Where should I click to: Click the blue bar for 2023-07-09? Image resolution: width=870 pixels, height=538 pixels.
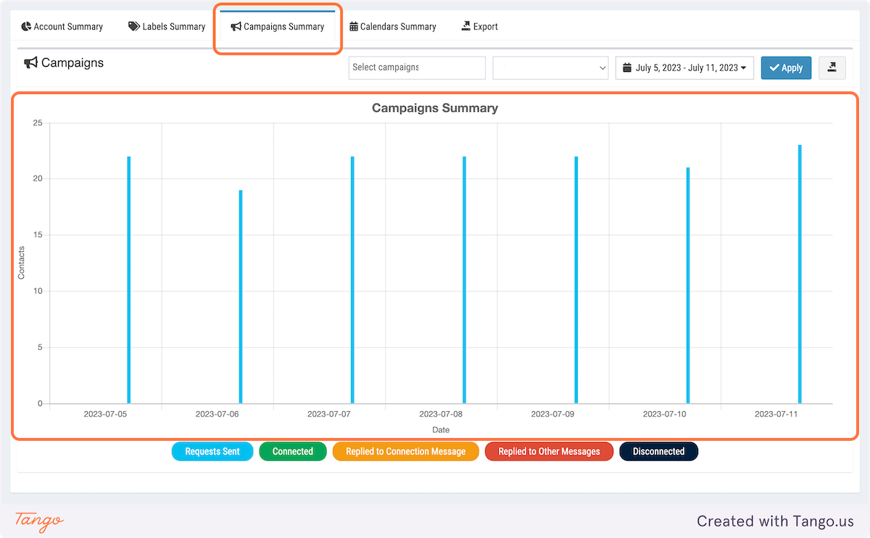(576, 280)
